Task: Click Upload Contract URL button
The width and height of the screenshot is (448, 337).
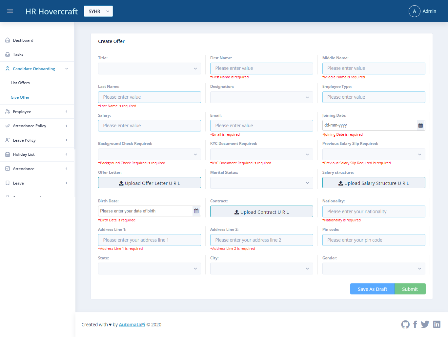Action: (262, 211)
